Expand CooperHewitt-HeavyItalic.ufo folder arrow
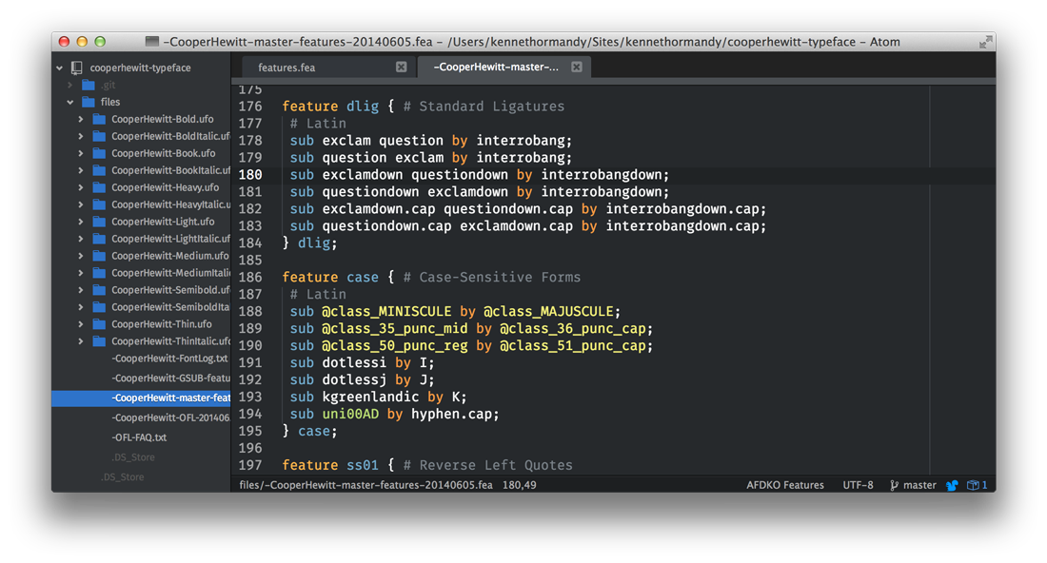 pyautogui.click(x=81, y=204)
